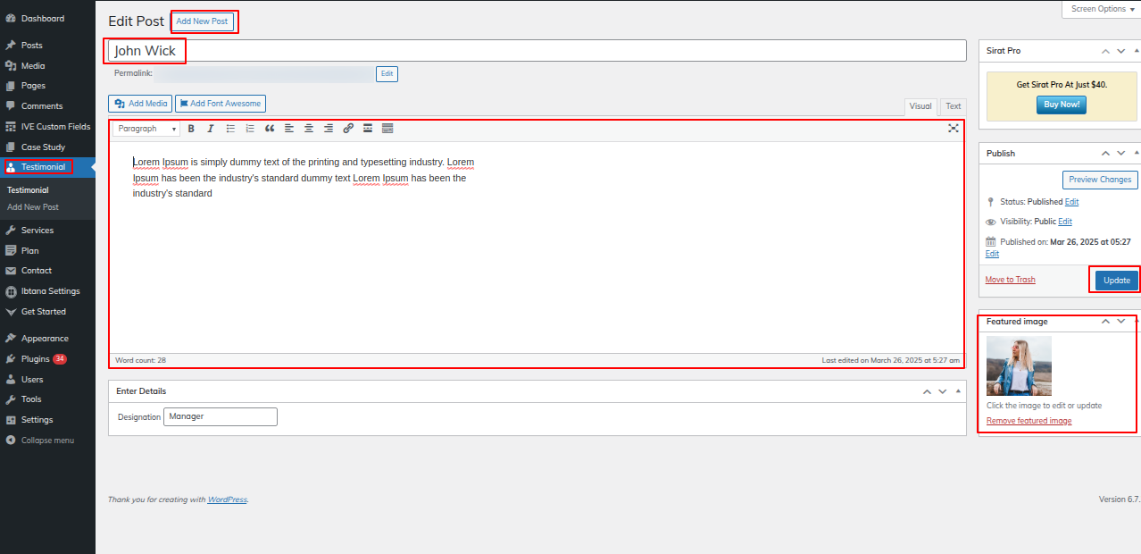Center align the paragraph text
The height and width of the screenshot is (554, 1141).
click(x=309, y=129)
